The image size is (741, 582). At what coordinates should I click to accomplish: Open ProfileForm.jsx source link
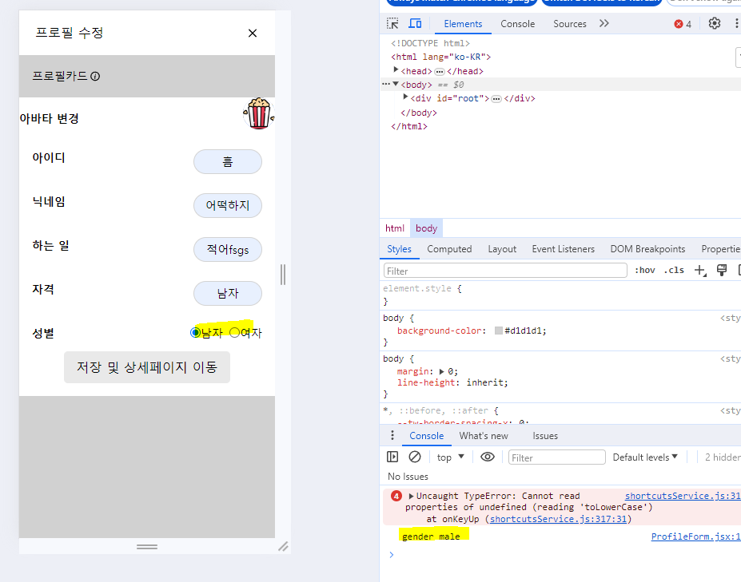click(695, 536)
